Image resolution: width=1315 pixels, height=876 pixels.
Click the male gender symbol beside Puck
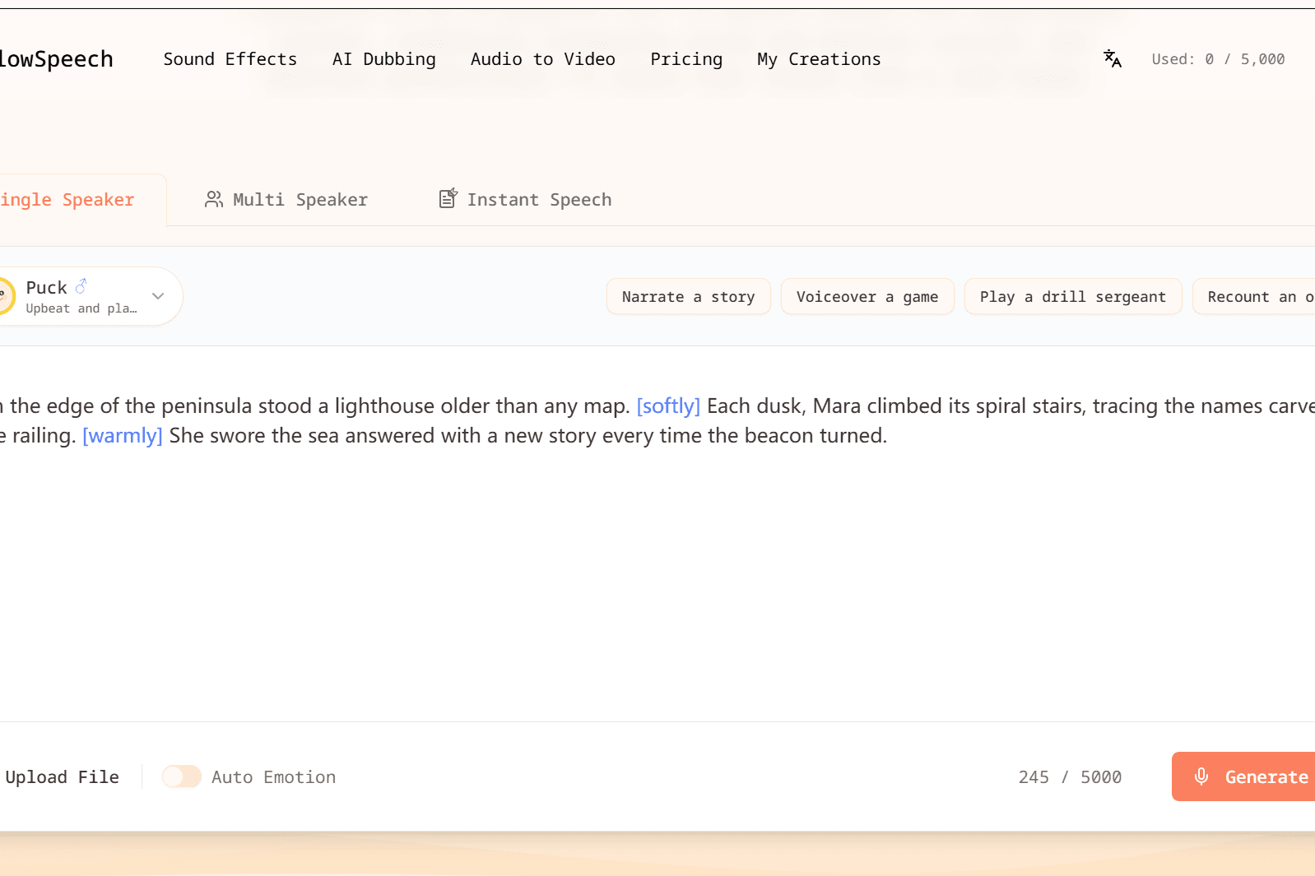click(81, 286)
